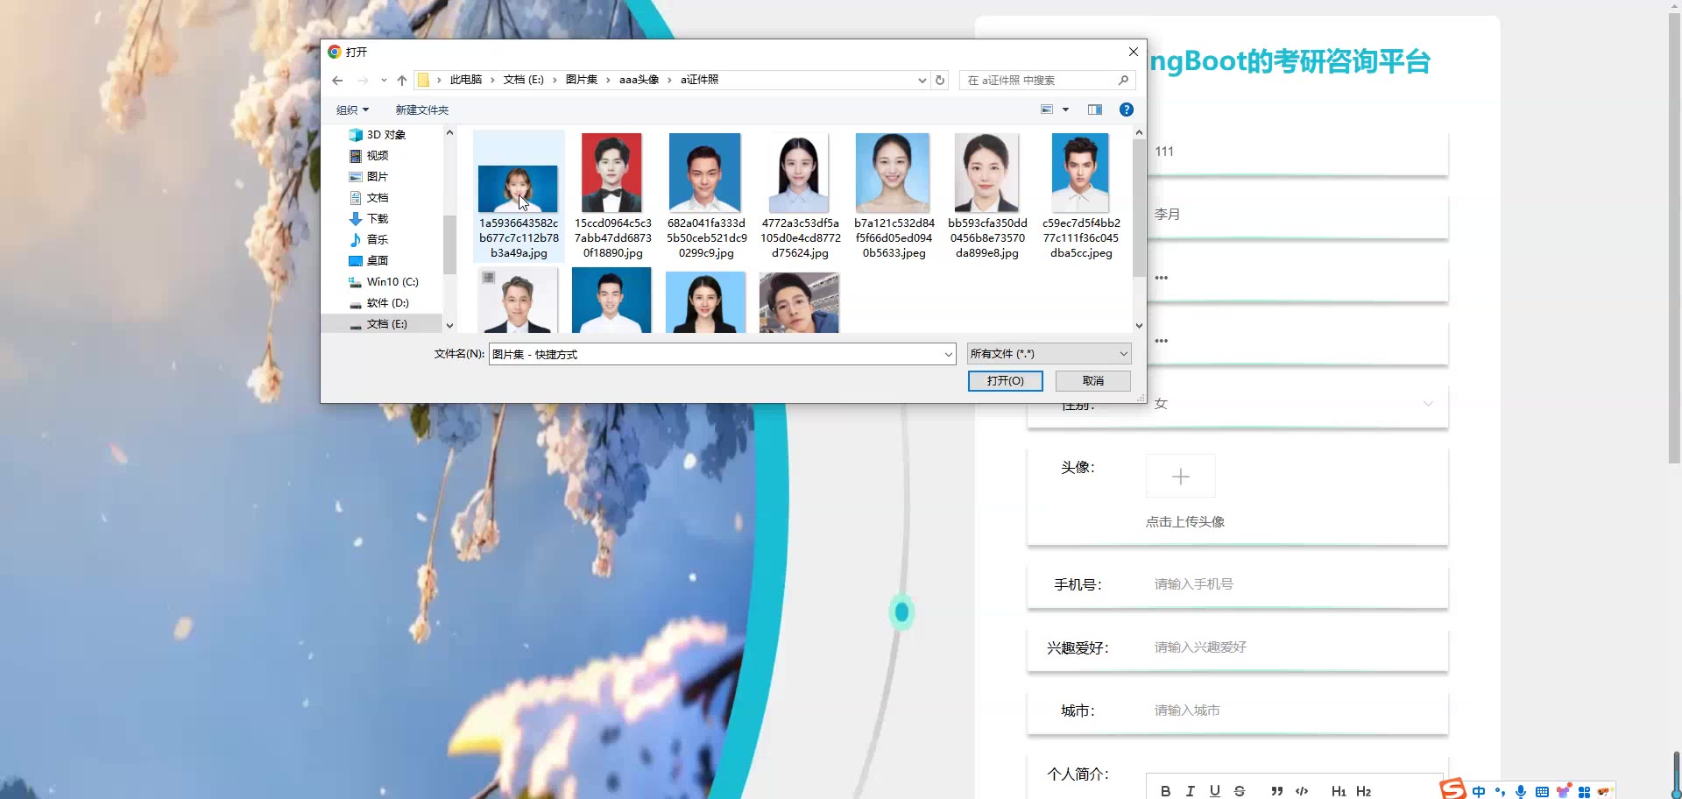Click aaa头像 in the breadcrumb path
1682x799 pixels.
pos(639,80)
